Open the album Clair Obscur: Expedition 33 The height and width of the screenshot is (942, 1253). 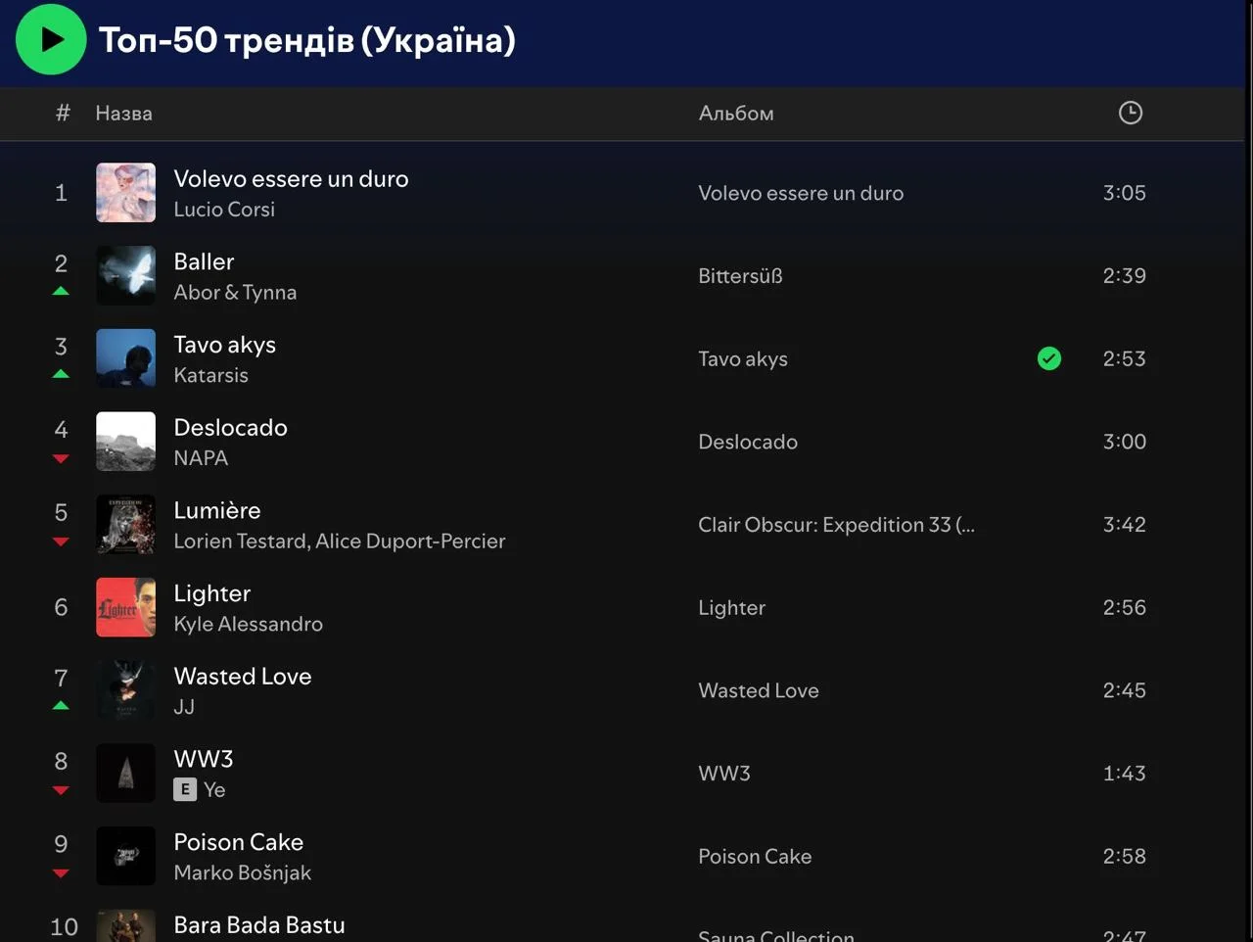(835, 525)
